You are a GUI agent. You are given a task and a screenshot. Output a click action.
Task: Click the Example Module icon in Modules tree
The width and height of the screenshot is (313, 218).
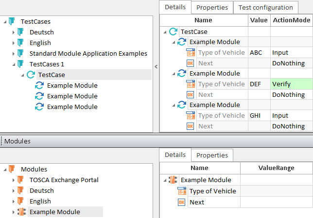coord(21,212)
